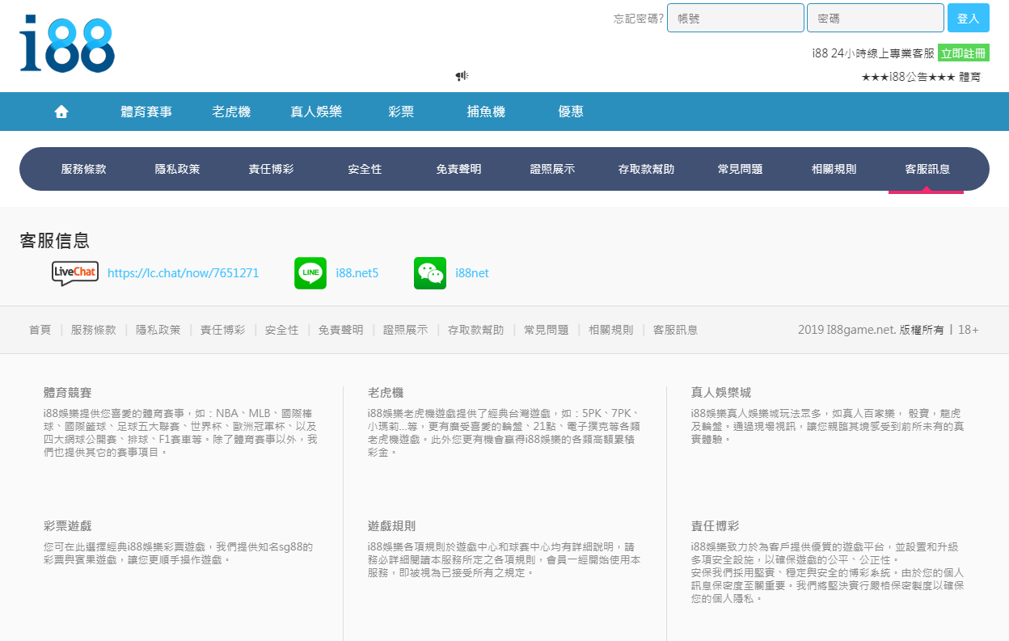Screen dimensions: 1009x641
Task: Open the 體育賽事 navigation menu
Action: (146, 112)
